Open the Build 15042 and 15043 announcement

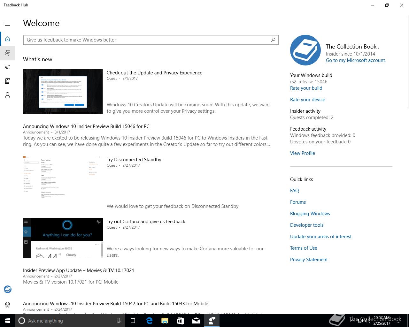click(116, 304)
